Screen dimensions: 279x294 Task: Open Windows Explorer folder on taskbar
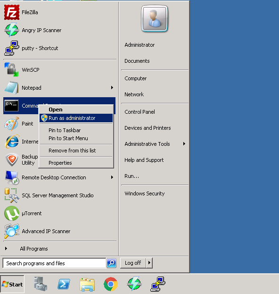coord(87,285)
